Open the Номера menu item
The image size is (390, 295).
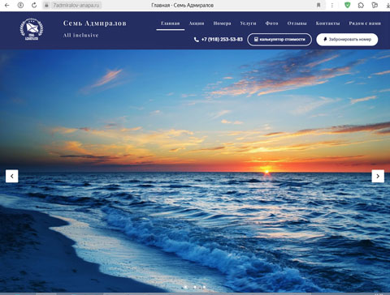click(222, 24)
